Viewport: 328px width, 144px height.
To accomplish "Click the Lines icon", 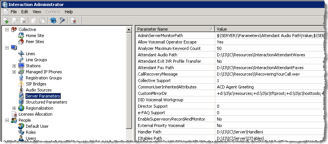I will pyautogui.click(x=21, y=54).
